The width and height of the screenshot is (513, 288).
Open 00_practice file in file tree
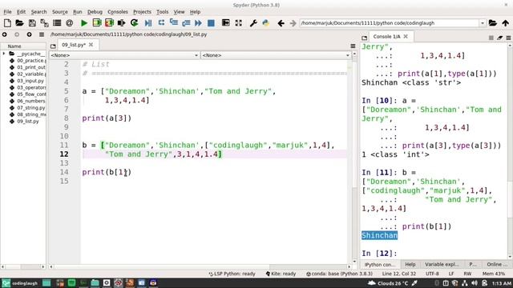tap(31, 61)
